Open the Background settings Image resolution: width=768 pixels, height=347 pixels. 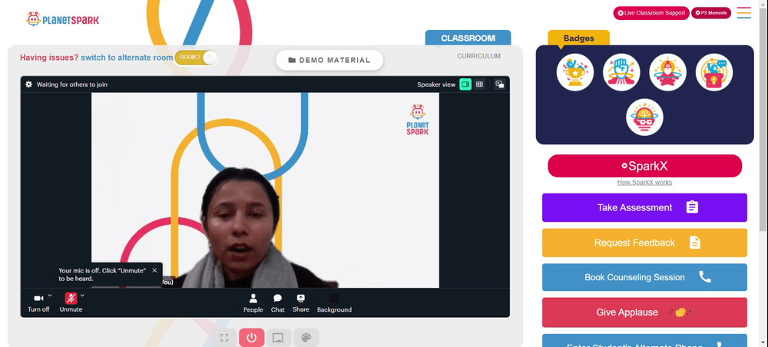[x=334, y=303]
